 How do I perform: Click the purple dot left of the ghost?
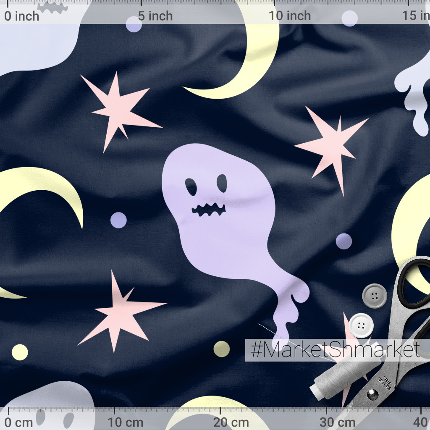tap(118, 220)
